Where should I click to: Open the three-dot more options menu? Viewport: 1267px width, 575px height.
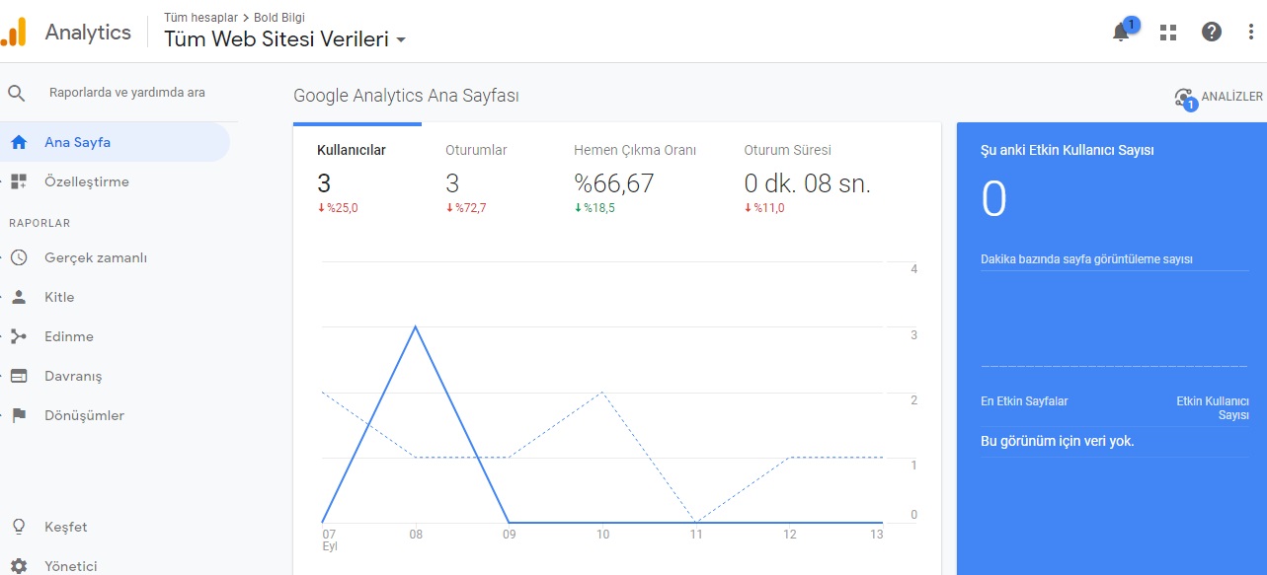(x=1250, y=32)
